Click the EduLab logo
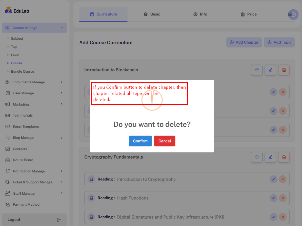Screen dimensions: 302x226 tap(17, 11)
